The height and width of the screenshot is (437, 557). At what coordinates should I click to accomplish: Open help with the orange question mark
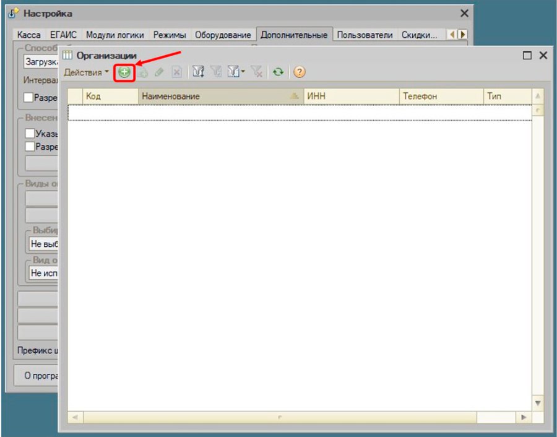[299, 72]
